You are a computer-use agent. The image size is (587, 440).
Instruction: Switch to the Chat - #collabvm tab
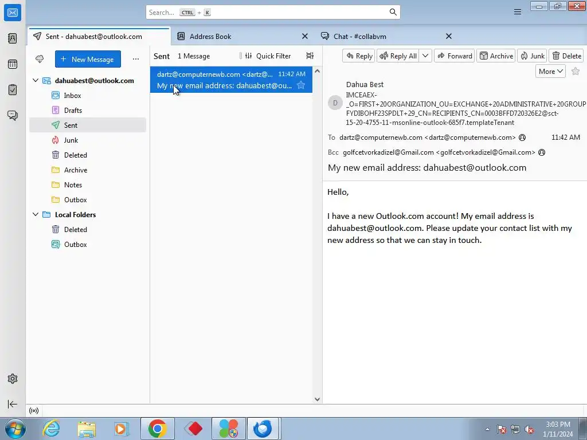tap(360, 36)
